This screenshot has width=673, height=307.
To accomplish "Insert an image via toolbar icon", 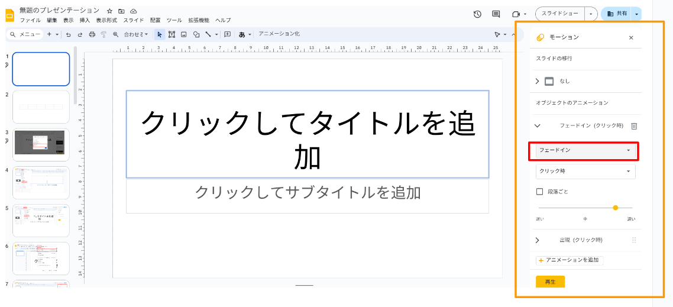I will point(184,34).
